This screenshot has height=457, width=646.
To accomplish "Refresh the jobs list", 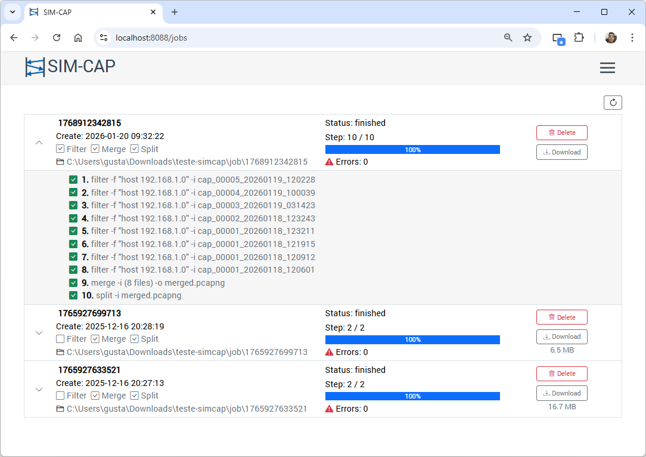I will (x=613, y=103).
